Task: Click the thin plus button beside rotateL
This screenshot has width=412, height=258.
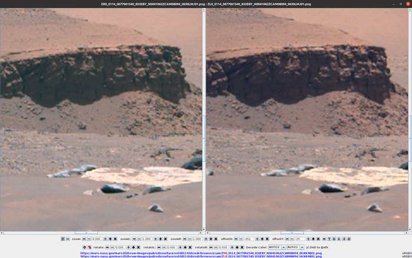Action: tap(180, 247)
